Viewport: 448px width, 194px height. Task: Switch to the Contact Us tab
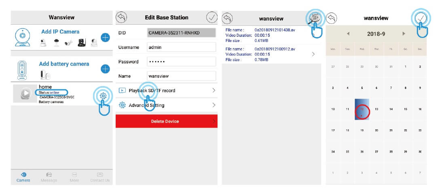100,177
